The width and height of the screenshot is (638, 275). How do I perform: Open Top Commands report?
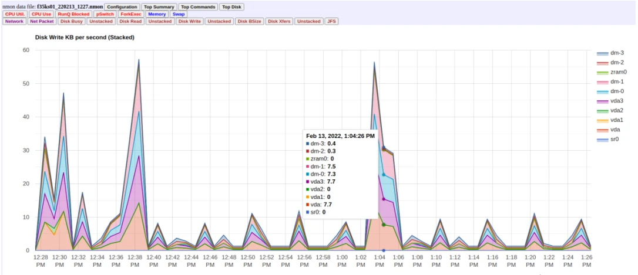[x=198, y=7]
